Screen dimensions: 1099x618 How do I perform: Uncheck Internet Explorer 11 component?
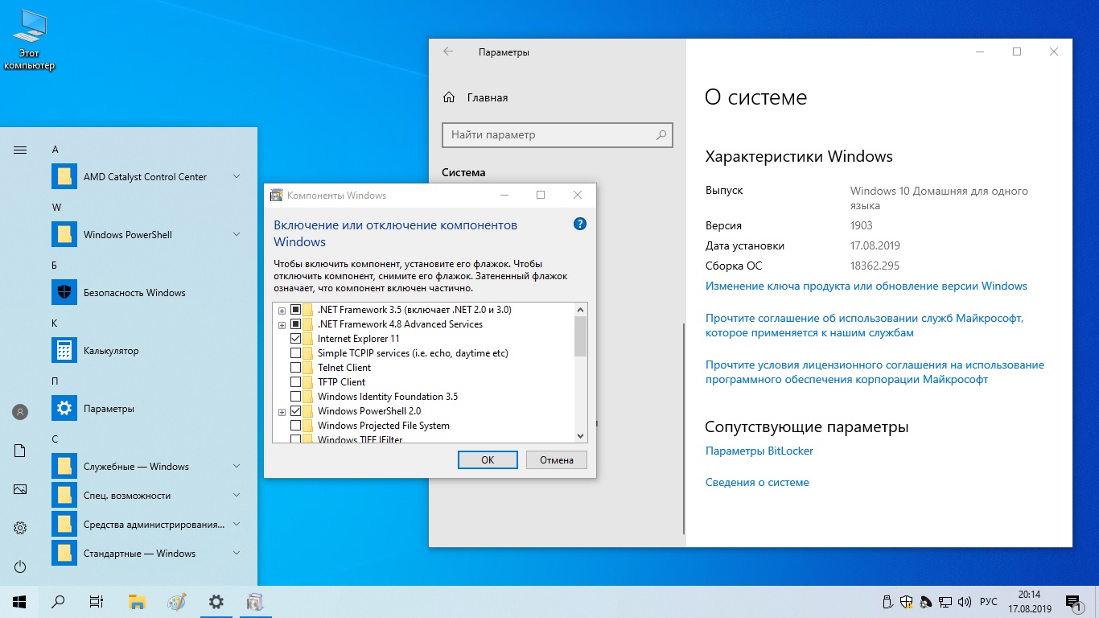tap(295, 339)
